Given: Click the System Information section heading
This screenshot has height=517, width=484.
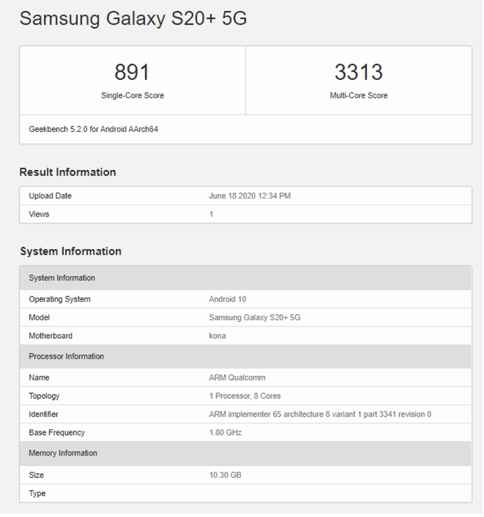Looking at the screenshot, I should click(x=71, y=251).
